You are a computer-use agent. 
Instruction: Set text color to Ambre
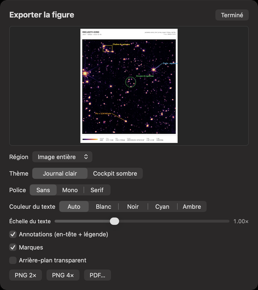192,206
